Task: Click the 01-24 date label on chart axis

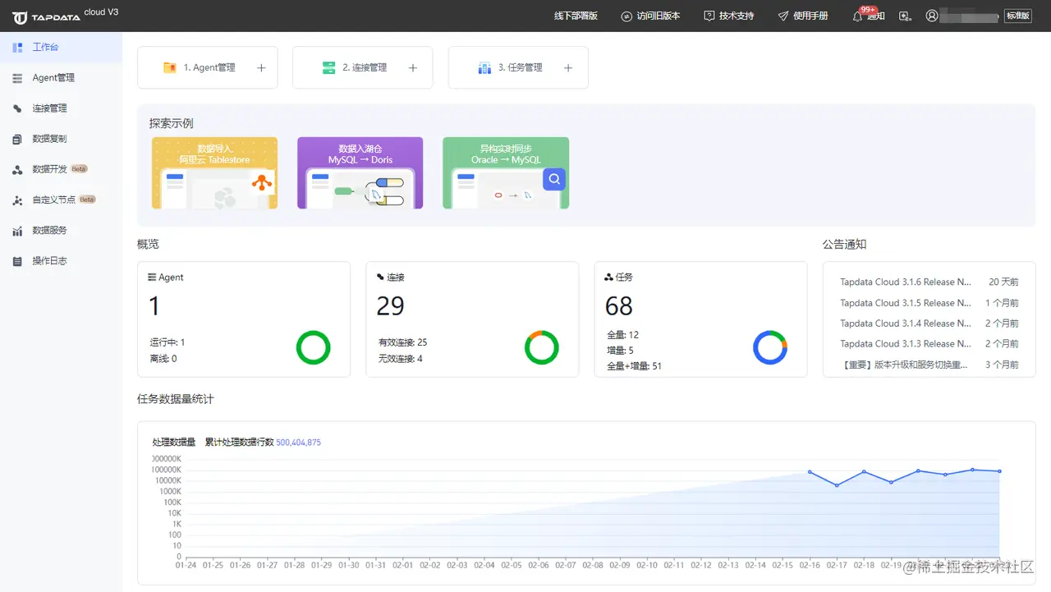Action: (x=186, y=565)
